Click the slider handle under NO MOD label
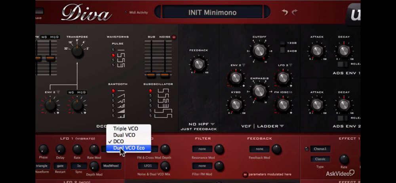 point(50,58)
